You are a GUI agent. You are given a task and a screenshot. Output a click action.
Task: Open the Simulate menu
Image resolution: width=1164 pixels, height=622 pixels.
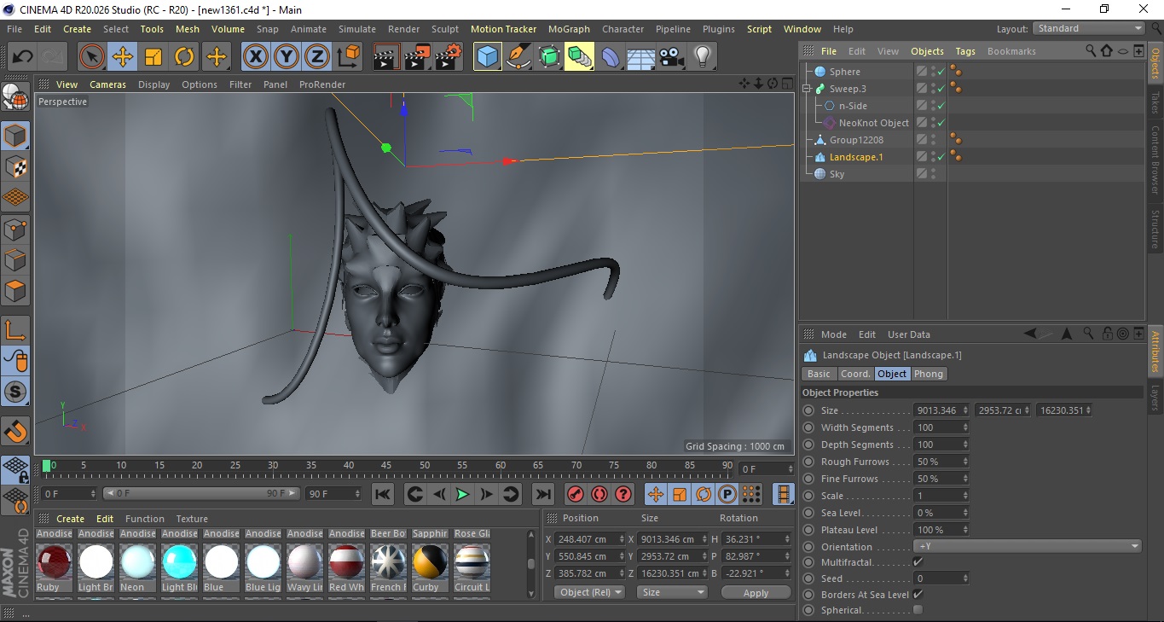coord(357,29)
